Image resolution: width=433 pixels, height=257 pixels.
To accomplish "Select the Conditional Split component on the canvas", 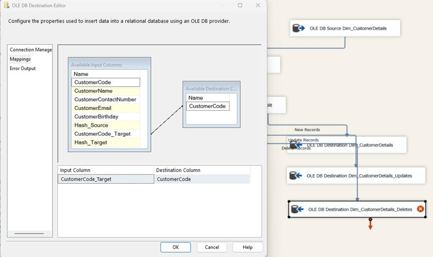I will pyautogui.click(x=275, y=104).
